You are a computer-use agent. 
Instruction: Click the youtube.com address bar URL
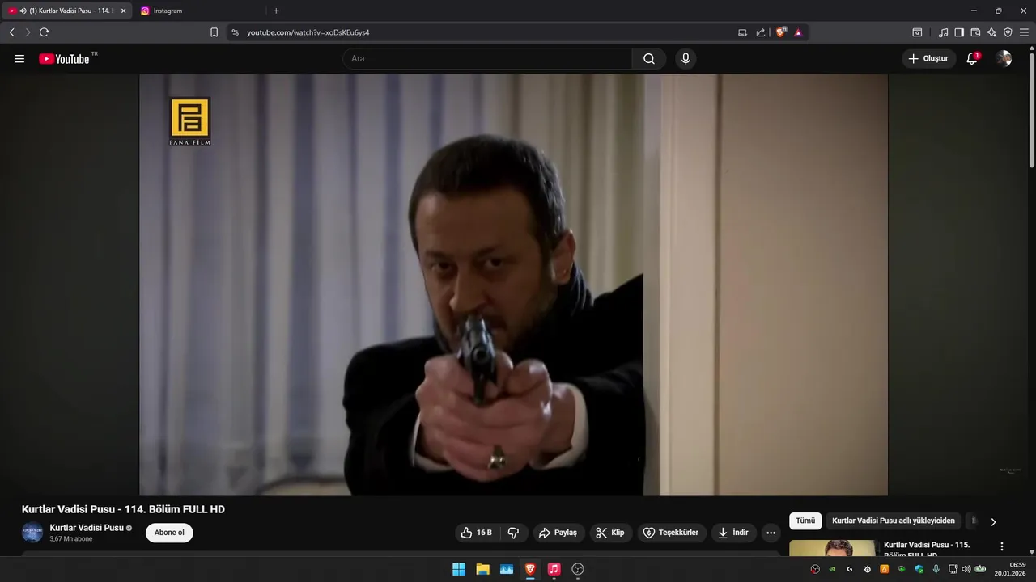[308, 32]
